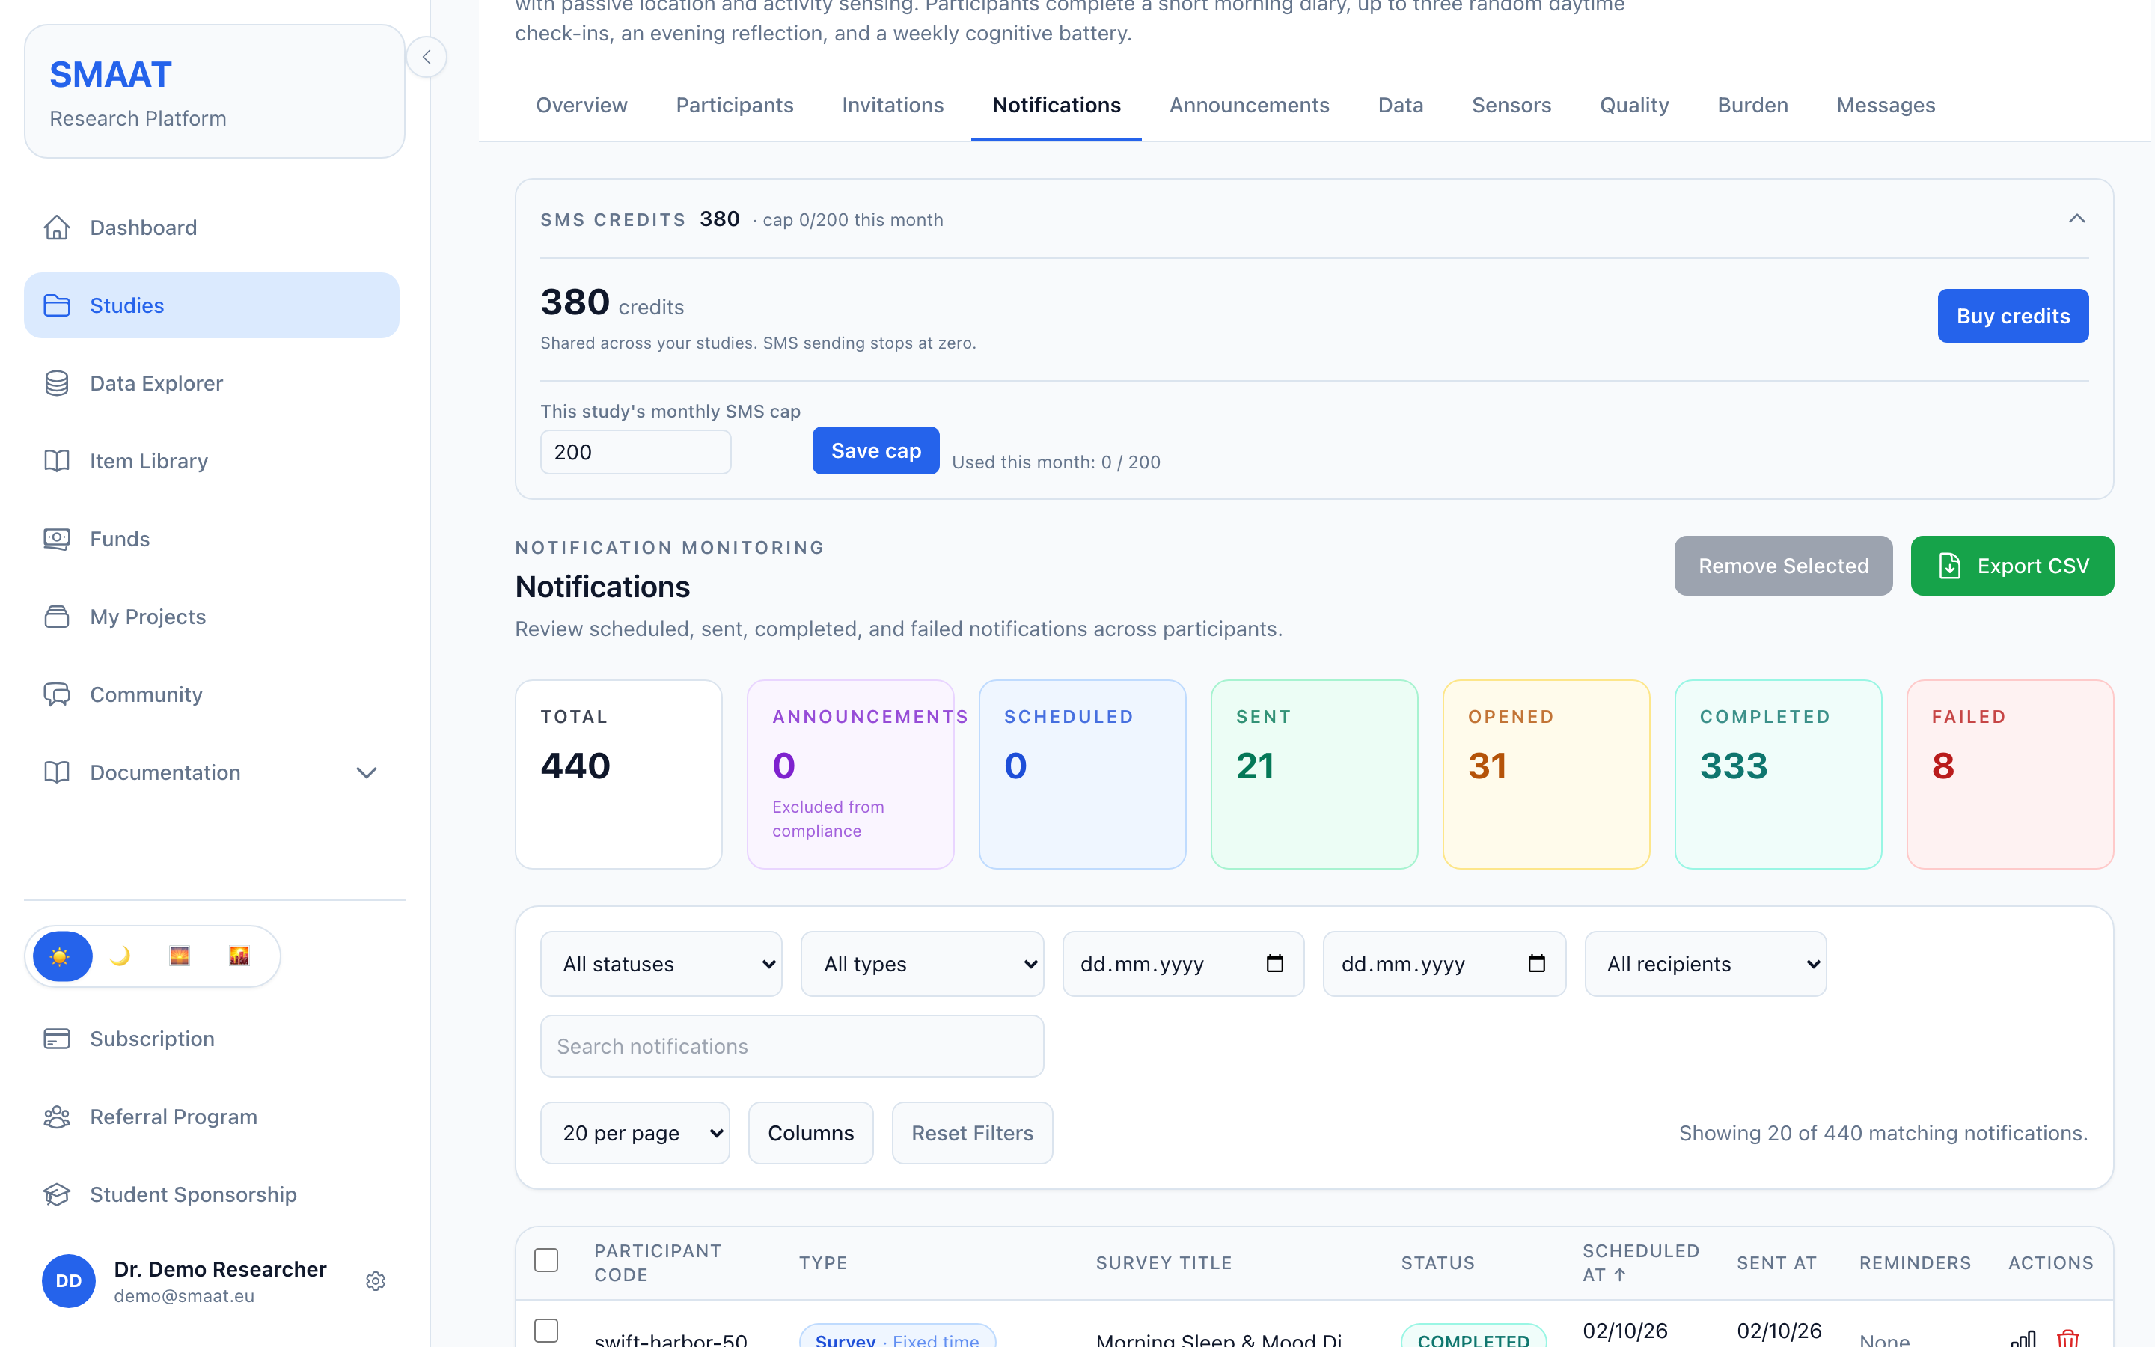Export notifications as CSV
The height and width of the screenshot is (1347, 2155).
click(x=2011, y=566)
